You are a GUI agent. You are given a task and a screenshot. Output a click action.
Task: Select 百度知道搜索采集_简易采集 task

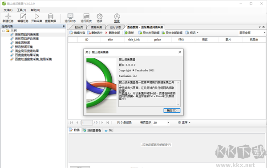(x=33, y=59)
